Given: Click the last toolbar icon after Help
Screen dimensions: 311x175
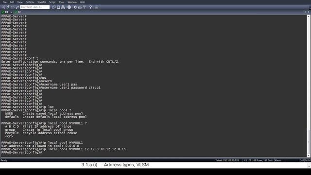Looking at the screenshot, I should tap(97, 7).
